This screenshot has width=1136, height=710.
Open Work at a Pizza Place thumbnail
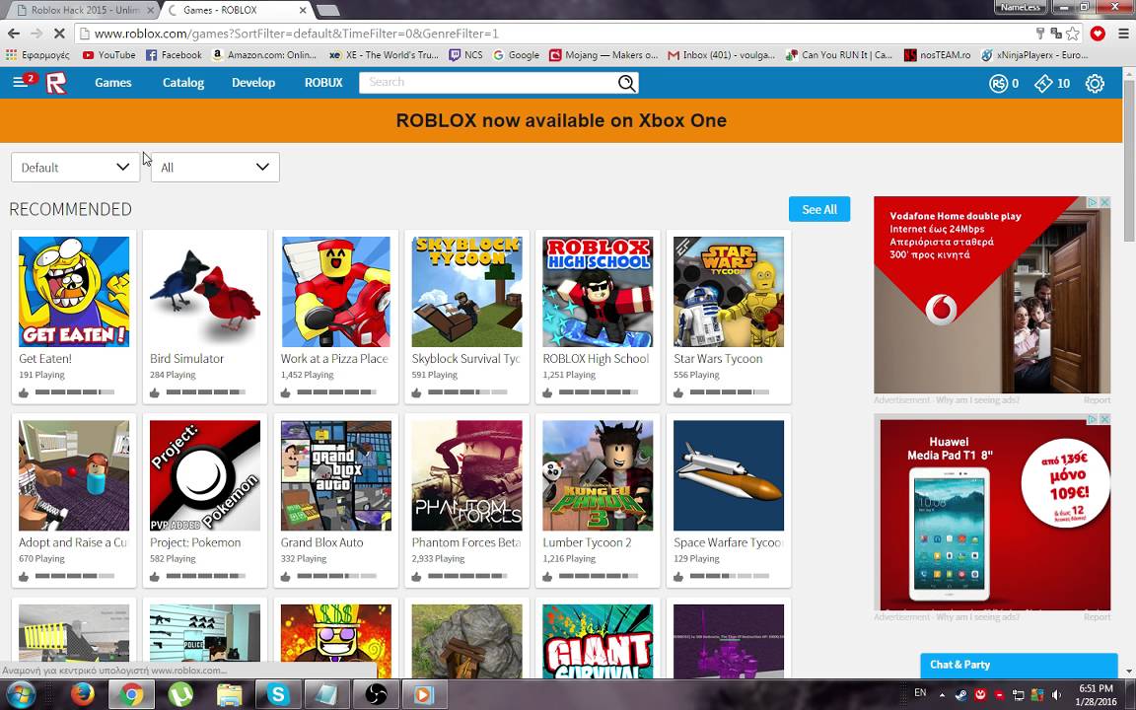336,292
